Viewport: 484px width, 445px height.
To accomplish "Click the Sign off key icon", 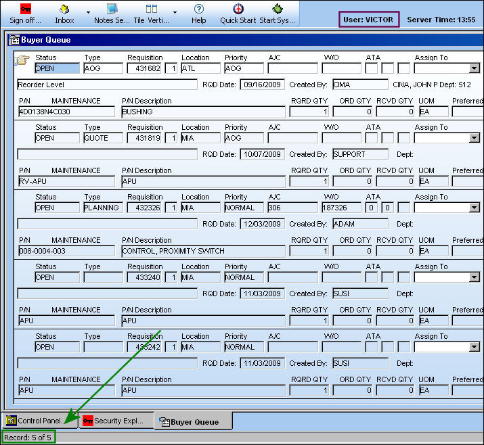I will tap(25, 9).
